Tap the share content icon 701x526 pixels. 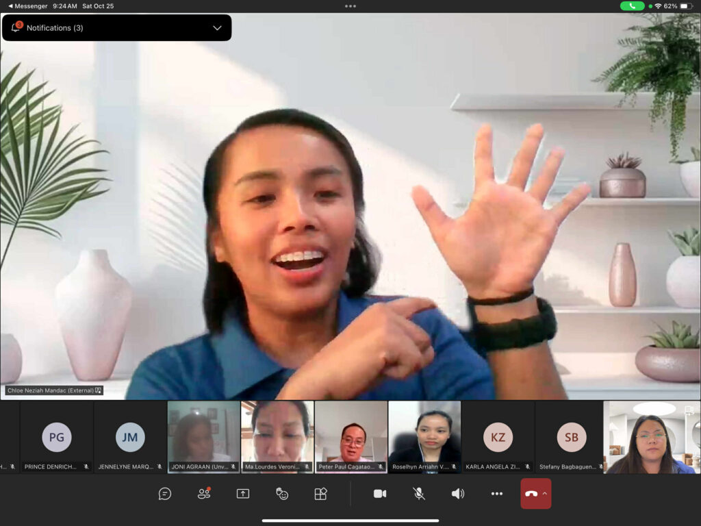(x=243, y=494)
